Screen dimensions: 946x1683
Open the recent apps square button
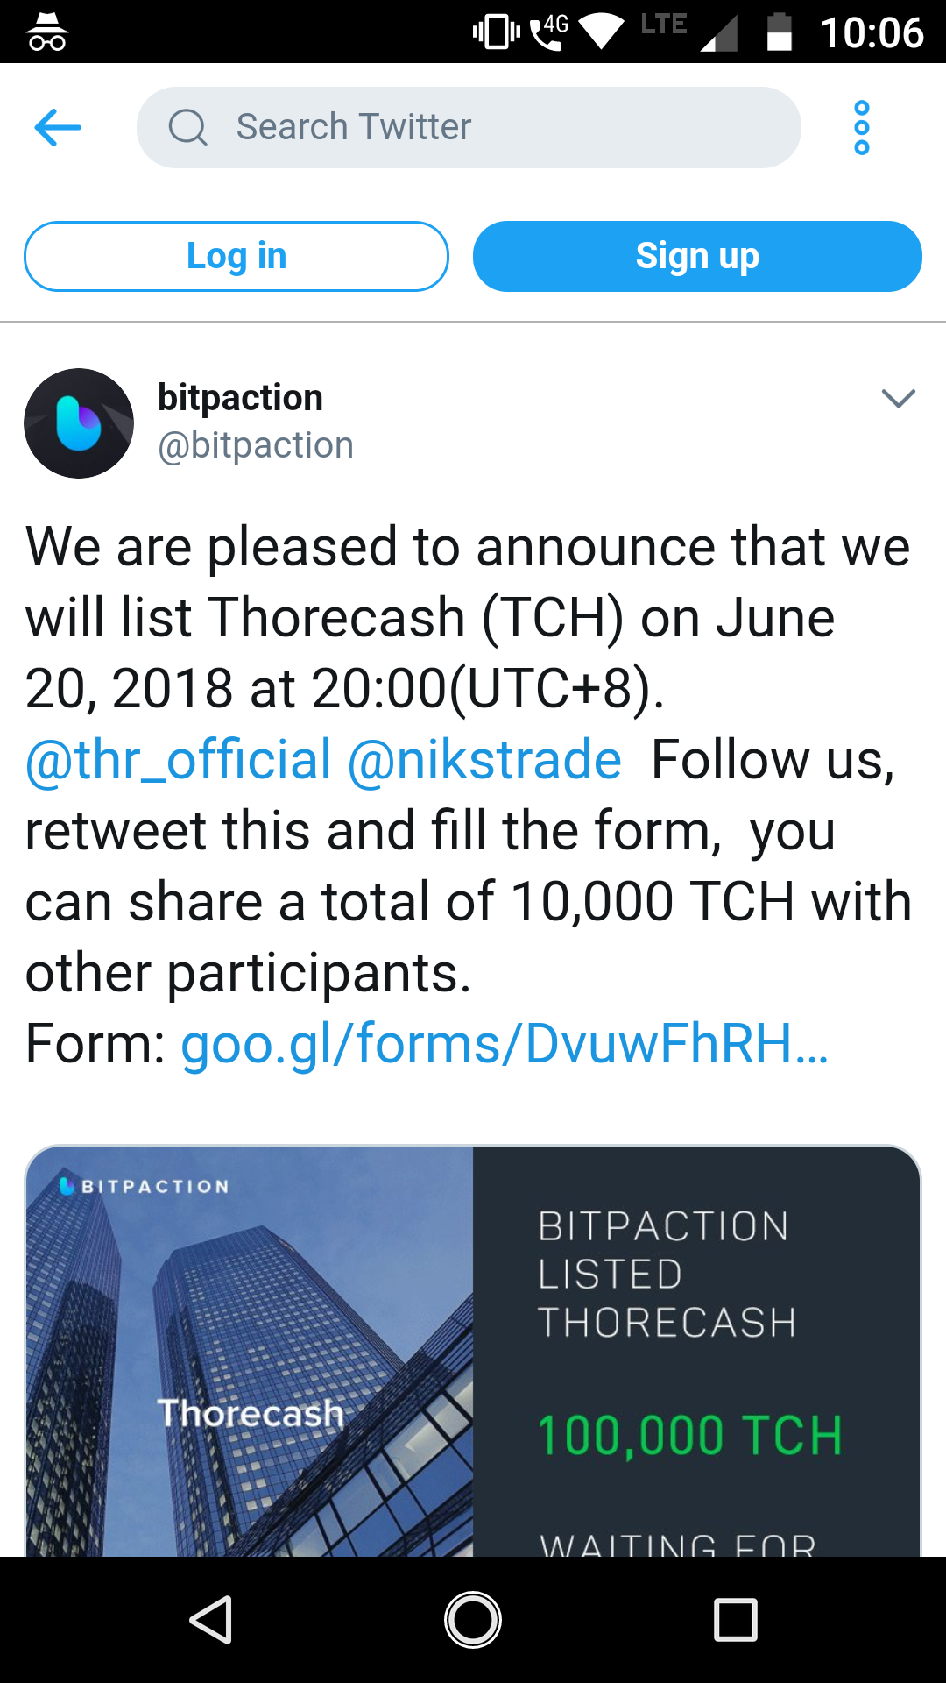pyautogui.click(x=736, y=1620)
